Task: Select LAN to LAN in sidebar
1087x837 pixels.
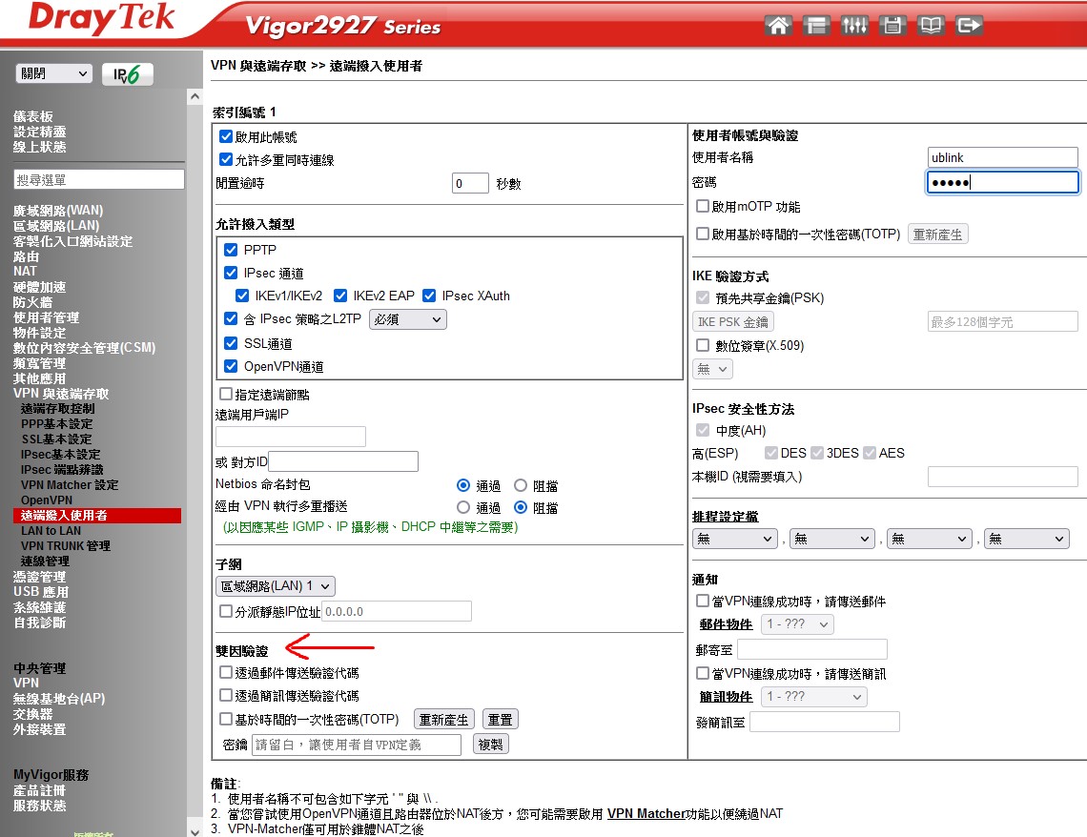Action: (x=51, y=531)
